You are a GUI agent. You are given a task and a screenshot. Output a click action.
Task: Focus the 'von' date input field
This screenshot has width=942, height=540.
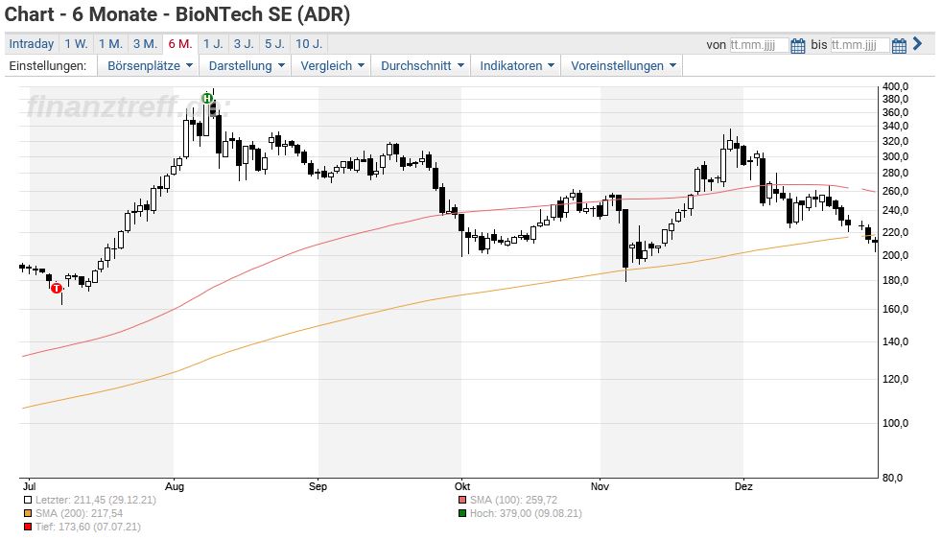click(x=759, y=45)
